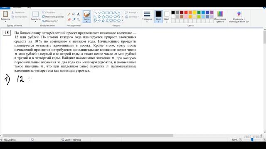Choose the Oval callout shape

pos(115,21)
